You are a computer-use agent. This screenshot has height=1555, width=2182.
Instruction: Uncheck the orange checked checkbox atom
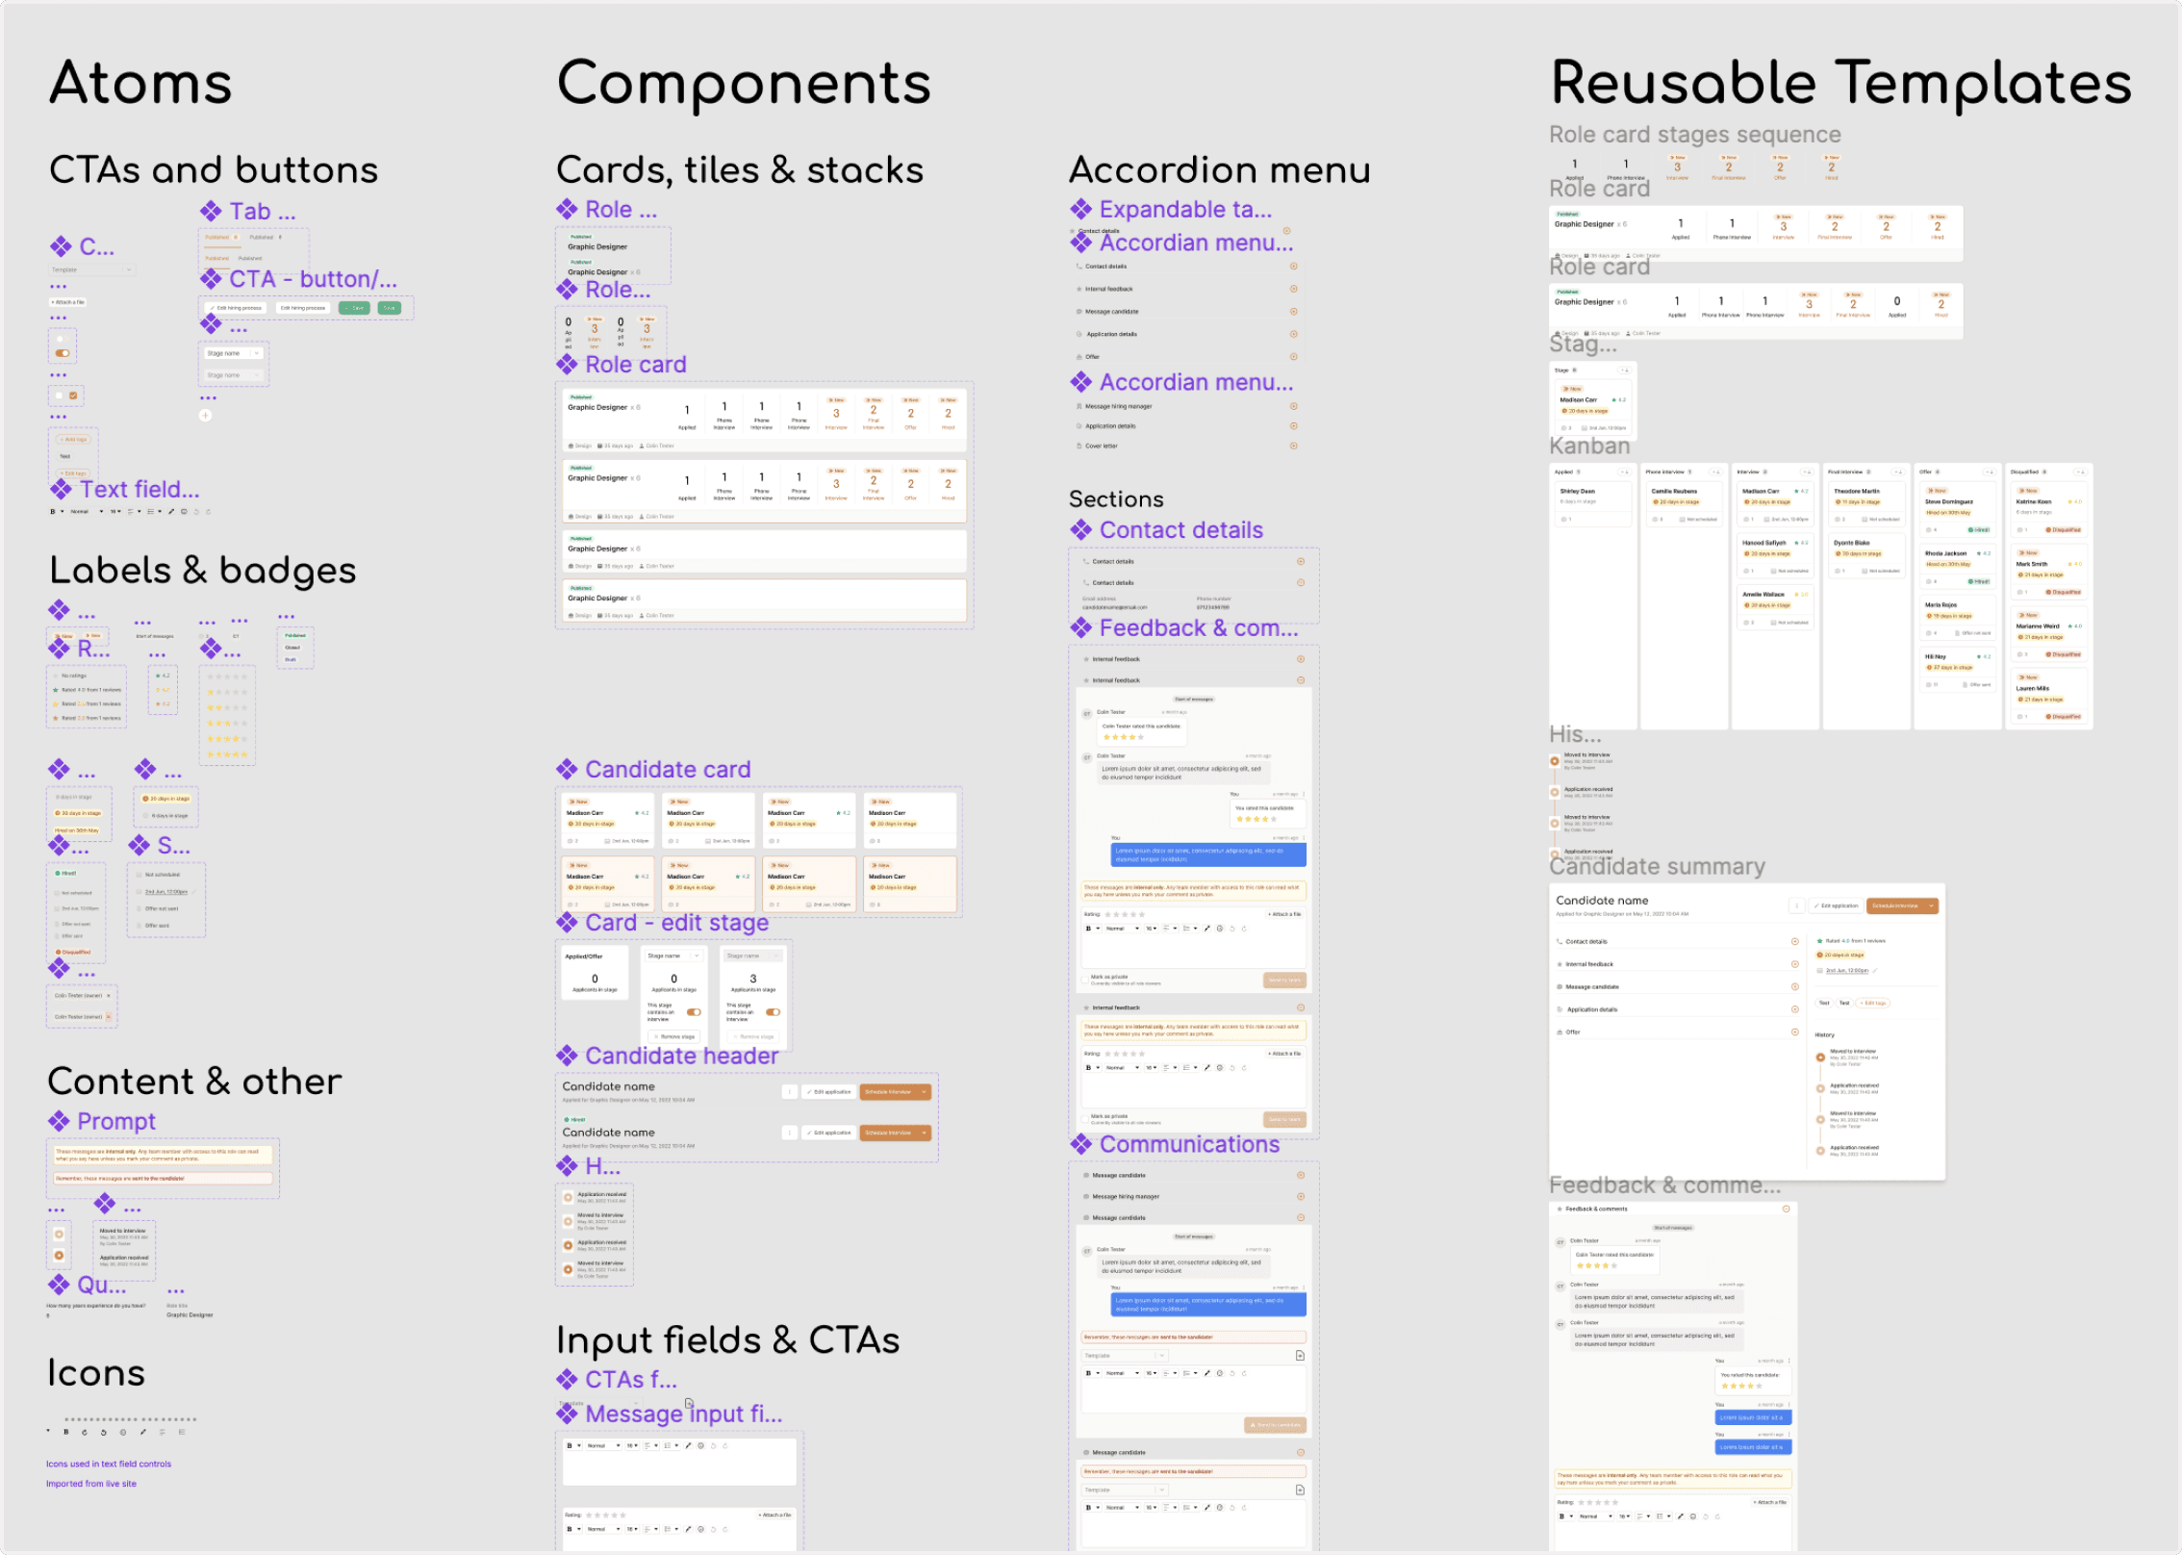coord(73,395)
